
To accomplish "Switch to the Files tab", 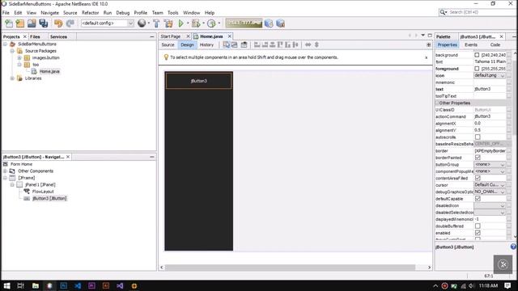I will [x=35, y=36].
